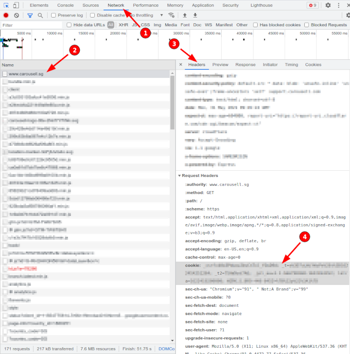Screen dimensions: 350x354
Task: Filter requests by CSS
Action: click(145, 25)
